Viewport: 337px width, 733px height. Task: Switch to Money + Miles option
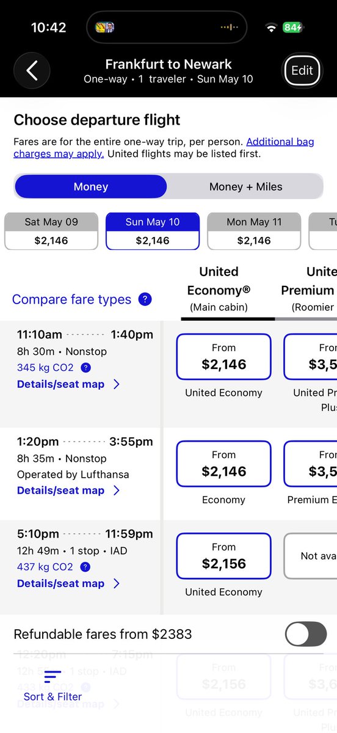point(245,186)
